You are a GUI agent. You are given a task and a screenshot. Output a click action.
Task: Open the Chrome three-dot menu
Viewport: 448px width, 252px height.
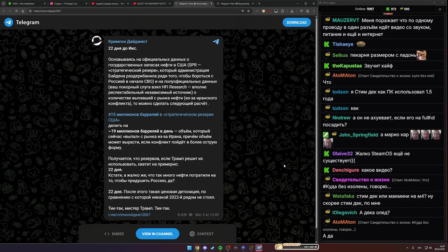click(314, 11)
